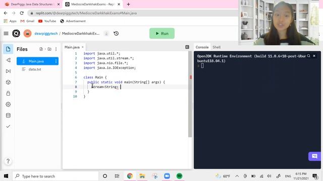Close the DearPiggy Java Data Structures tab
This screenshot has width=323, height=181.
[59, 5]
